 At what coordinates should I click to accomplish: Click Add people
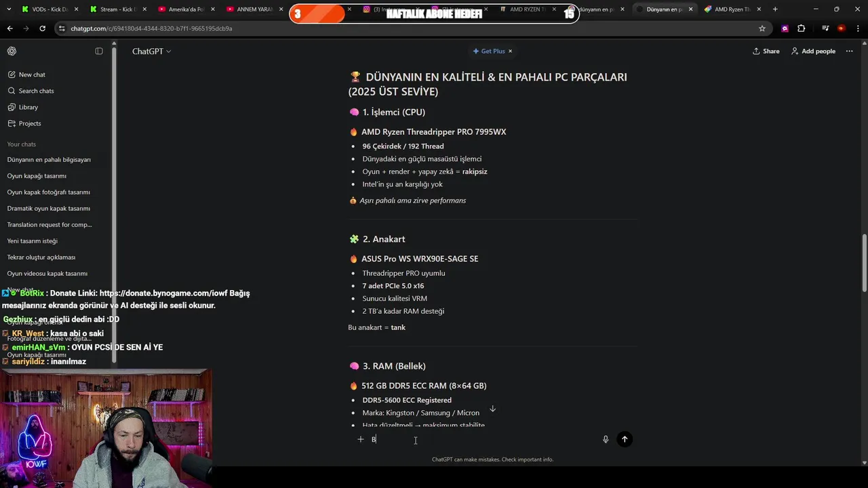(x=813, y=51)
